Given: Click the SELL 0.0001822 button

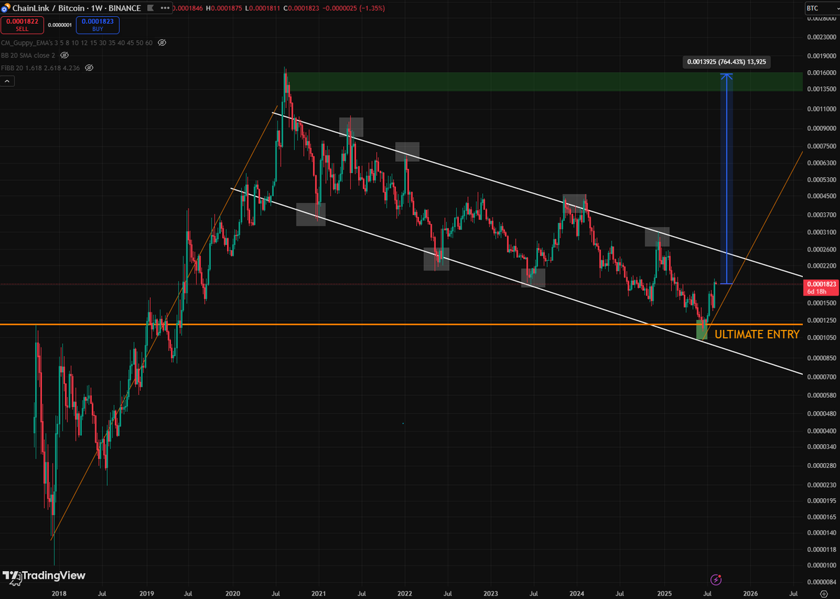Looking at the screenshot, I should click(22, 25).
